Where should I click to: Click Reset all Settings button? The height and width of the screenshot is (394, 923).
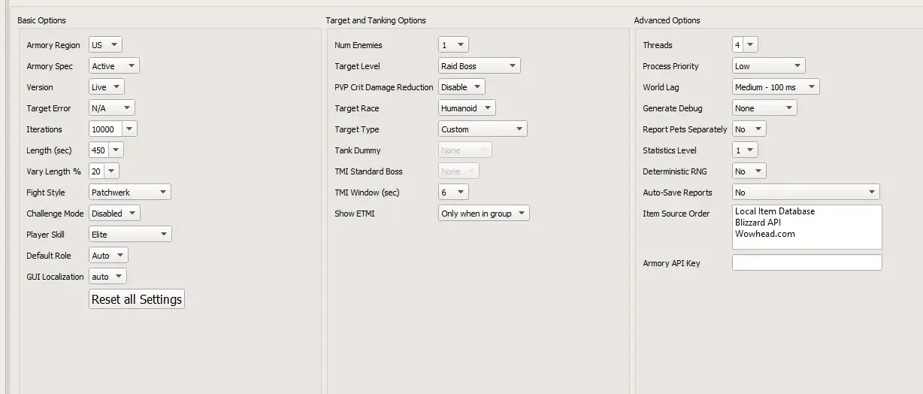pyautogui.click(x=136, y=299)
